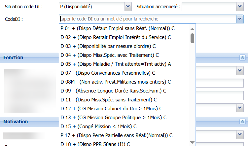Select P 01 Dispo Défaut Emploi option
Screen dimensions: 251x146
(117, 28)
